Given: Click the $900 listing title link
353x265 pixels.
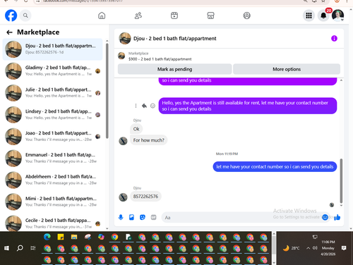Looking at the screenshot, I should (x=160, y=59).
